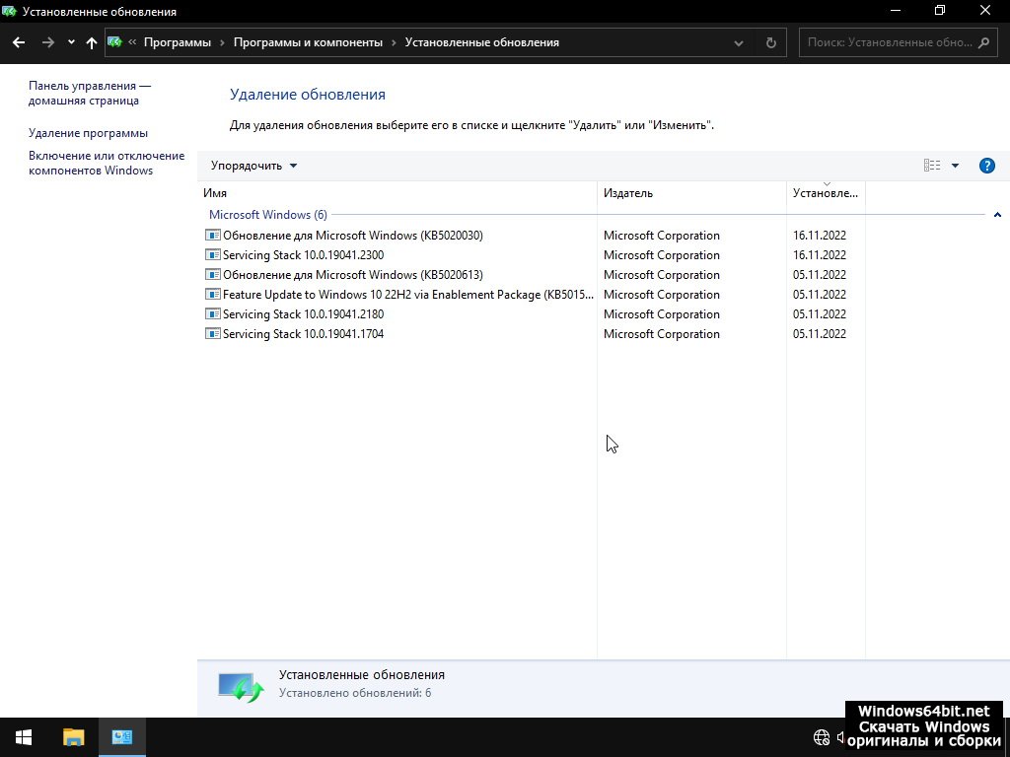The width and height of the screenshot is (1010, 757).
Task: Click the Back navigation arrow
Action: pyautogui.click(x=19, y=42)
